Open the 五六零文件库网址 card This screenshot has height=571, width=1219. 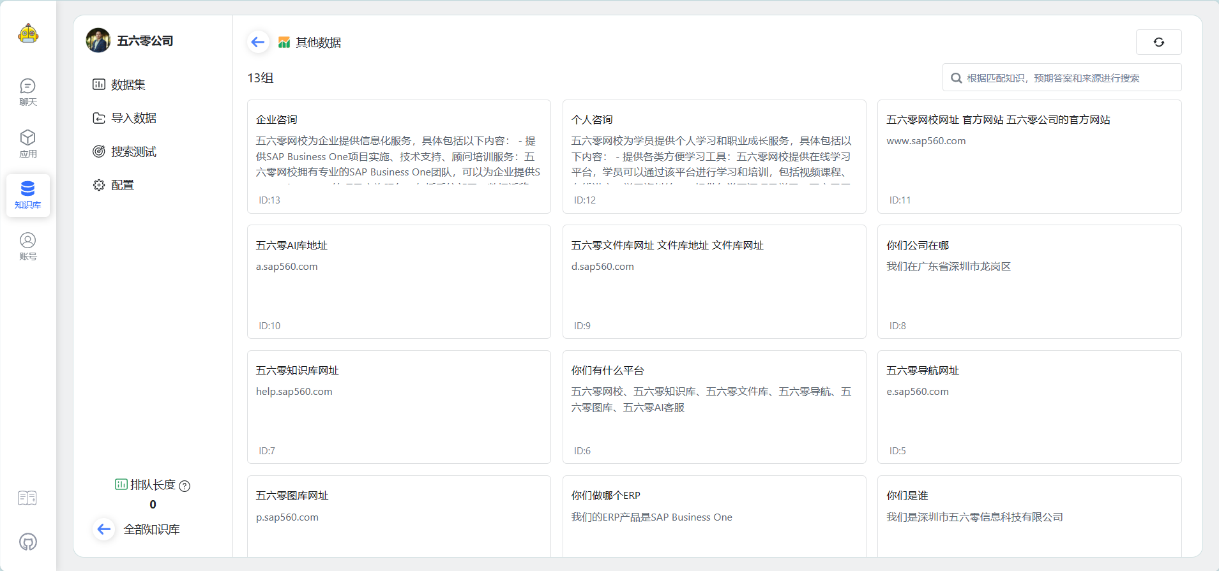coord(714,281)
